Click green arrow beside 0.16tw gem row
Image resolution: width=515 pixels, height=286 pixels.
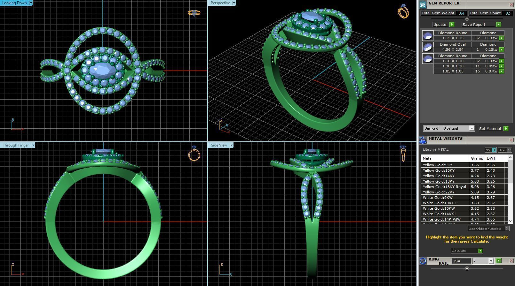point(501,61)
